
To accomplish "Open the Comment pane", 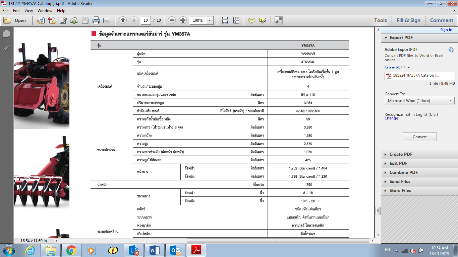I will pyautogui.click(x=442, y=20).
